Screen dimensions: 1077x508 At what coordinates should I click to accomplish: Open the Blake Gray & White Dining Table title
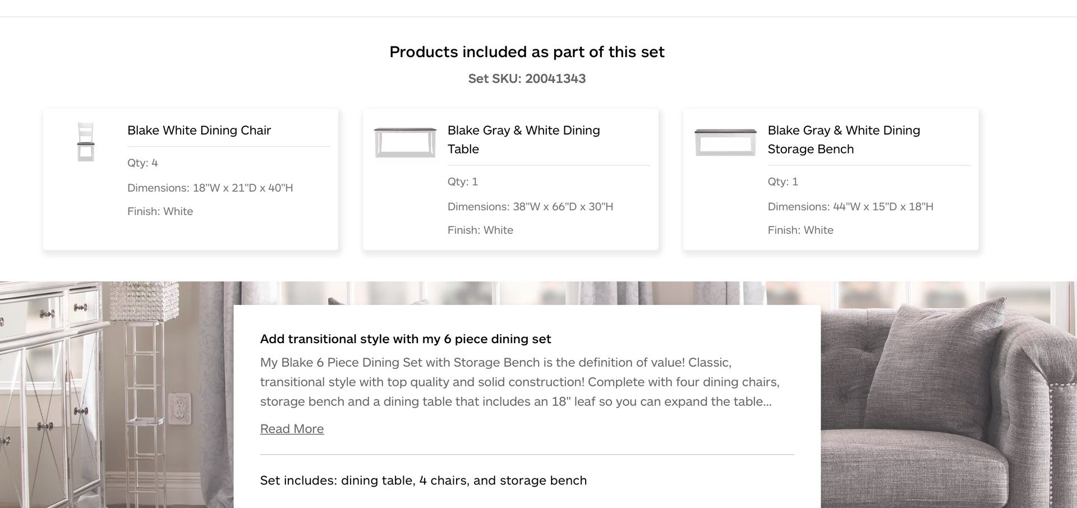(x=523, y=140)
